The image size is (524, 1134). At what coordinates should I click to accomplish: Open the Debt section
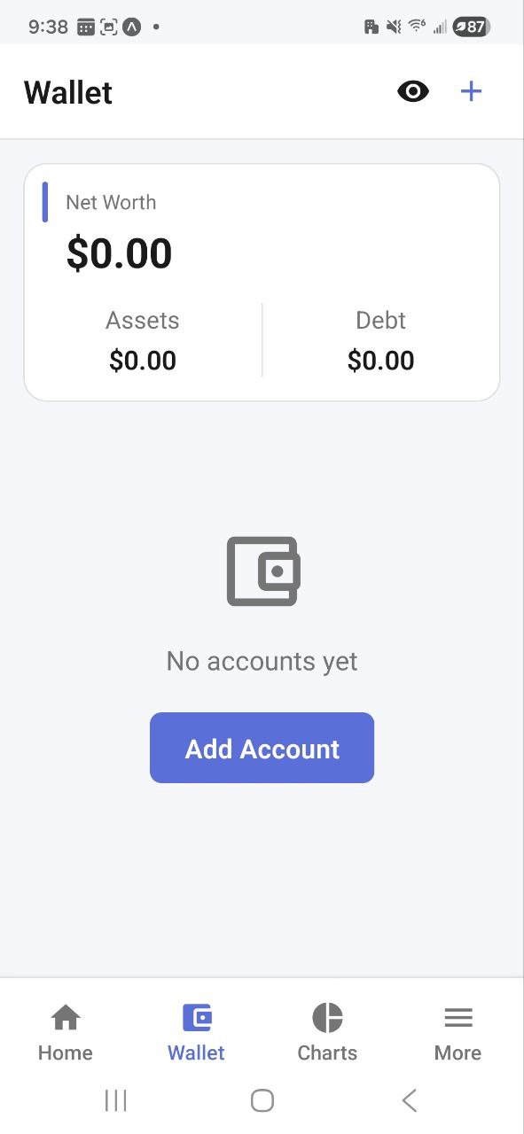point(380,341)
